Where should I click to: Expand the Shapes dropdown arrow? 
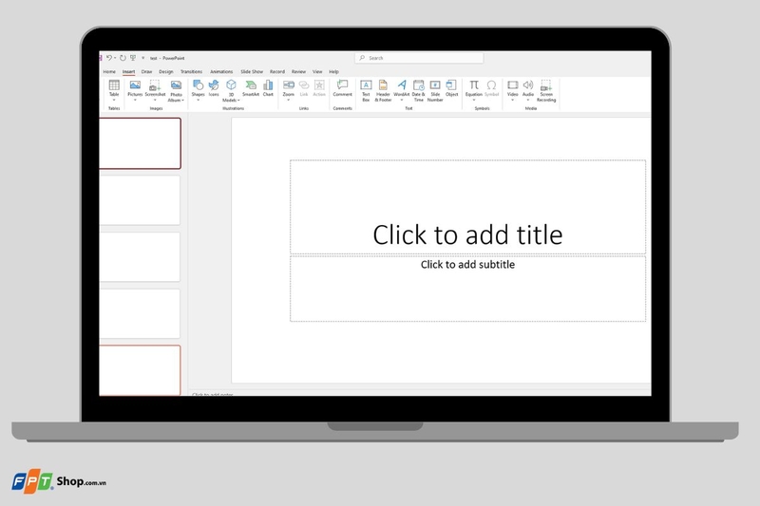[198, 101]
